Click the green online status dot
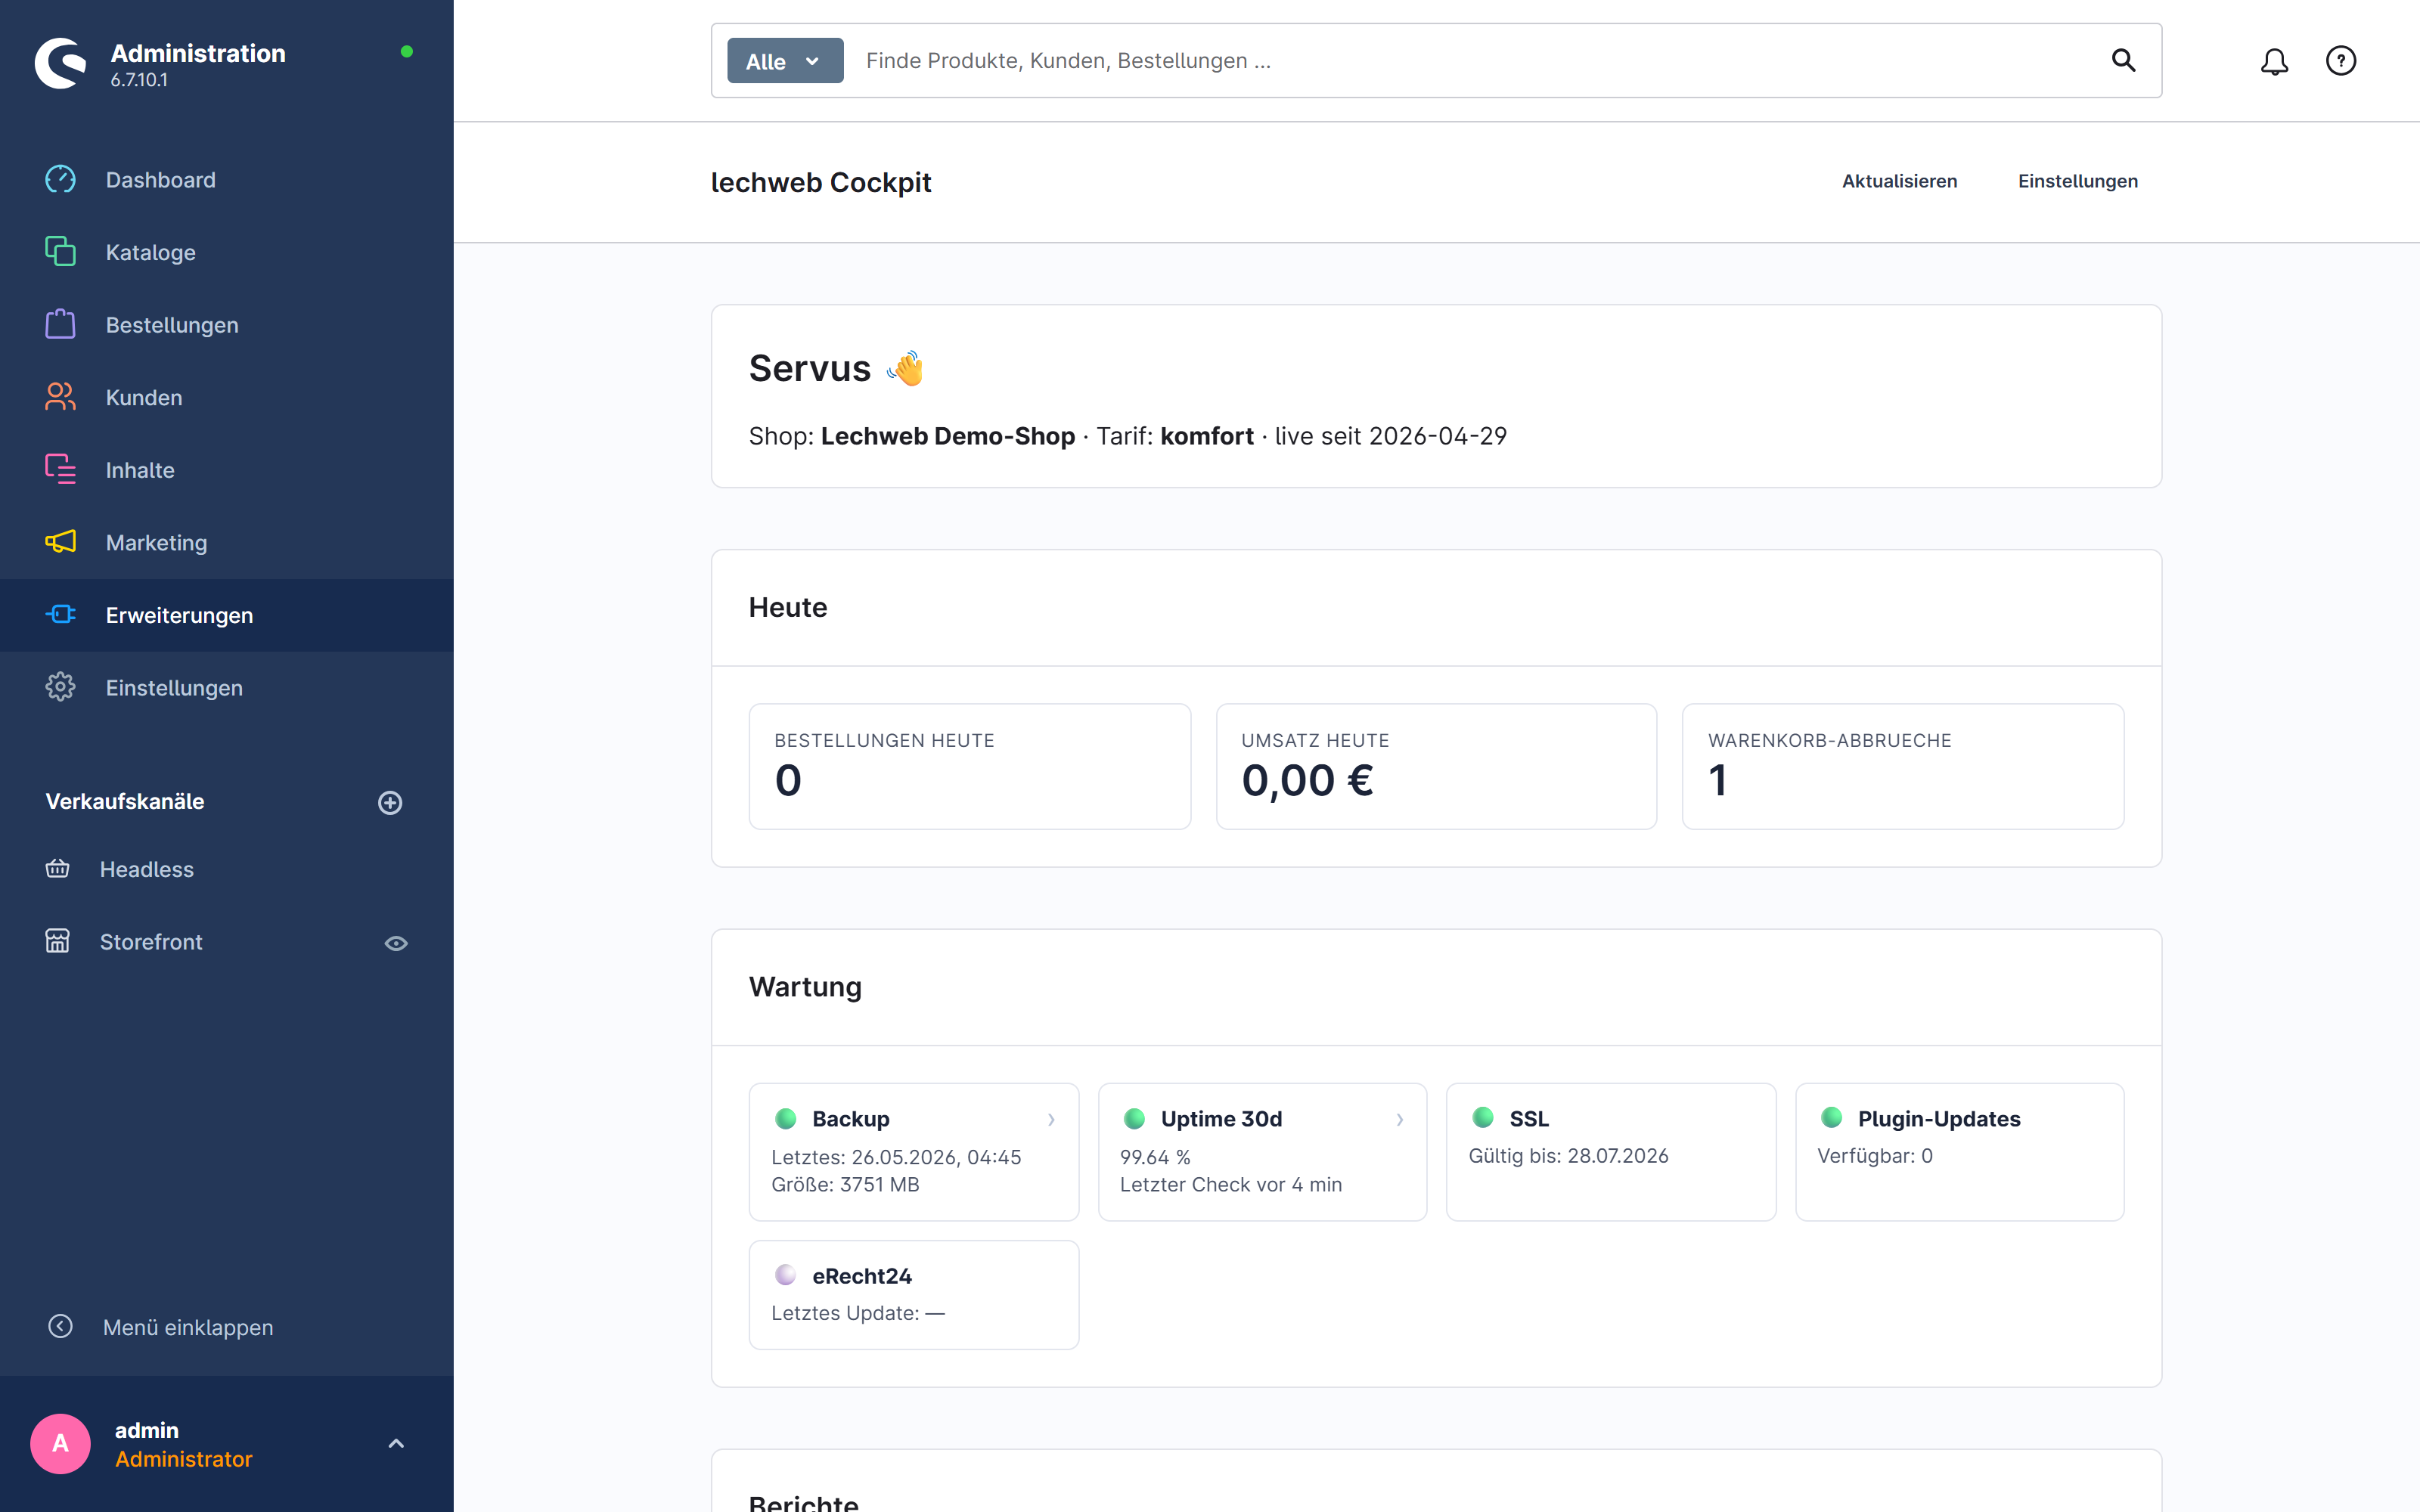This screenshot has width=2420, height=1512. [407, 52]
